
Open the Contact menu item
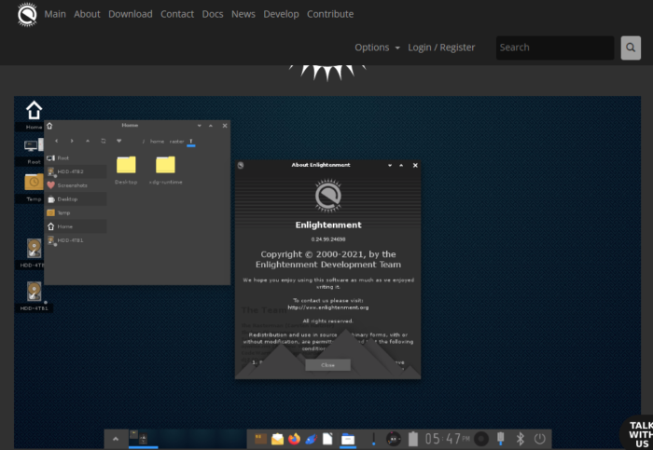(x=177, y=14)
